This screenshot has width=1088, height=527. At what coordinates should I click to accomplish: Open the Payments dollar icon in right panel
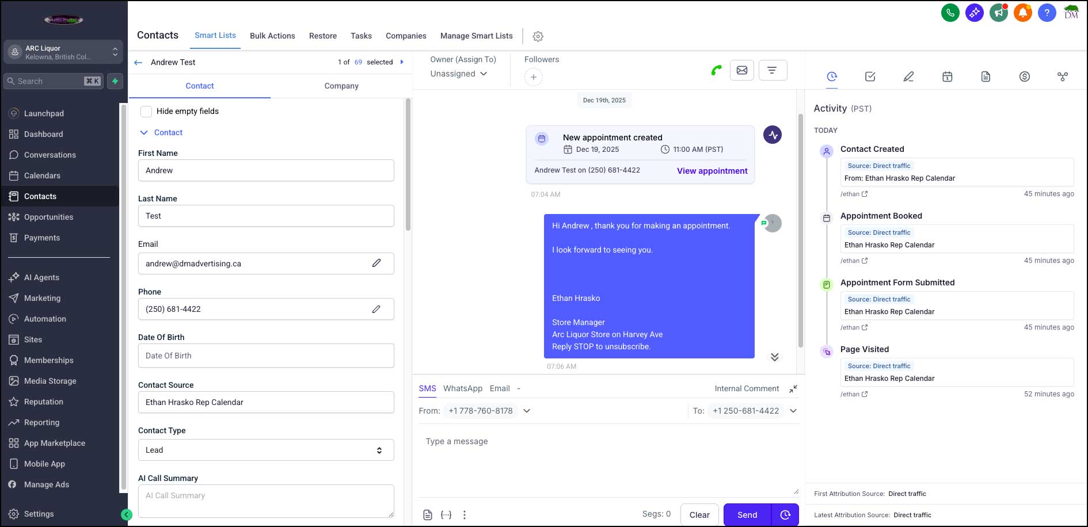pos(1024,77)
